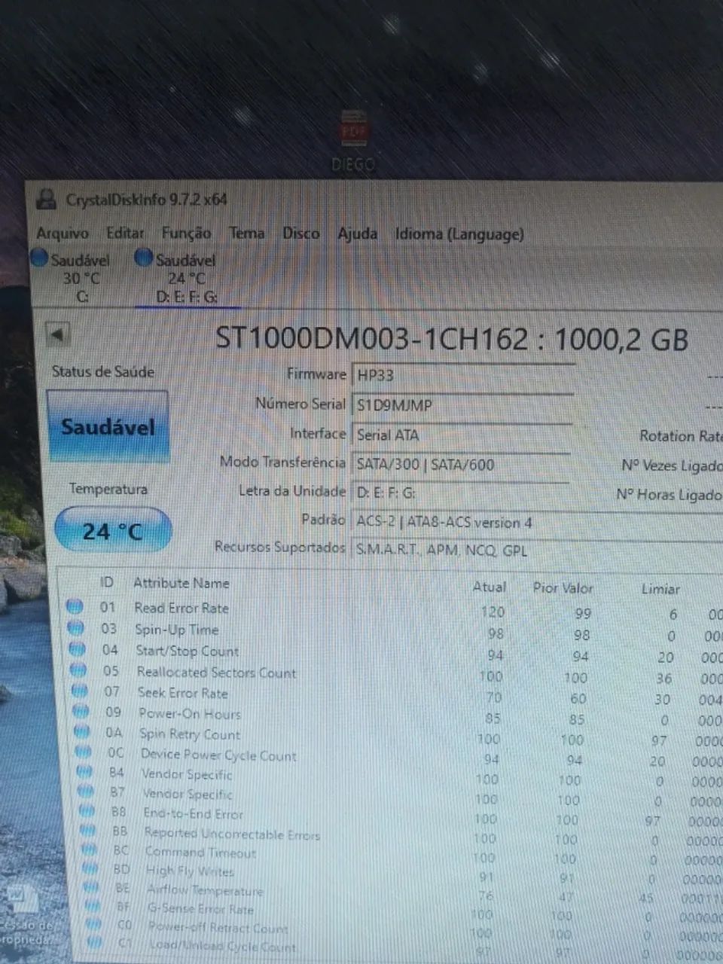Click the status icon for High Fly Writes
The image size is (723, 964).
tap(90, 868)
